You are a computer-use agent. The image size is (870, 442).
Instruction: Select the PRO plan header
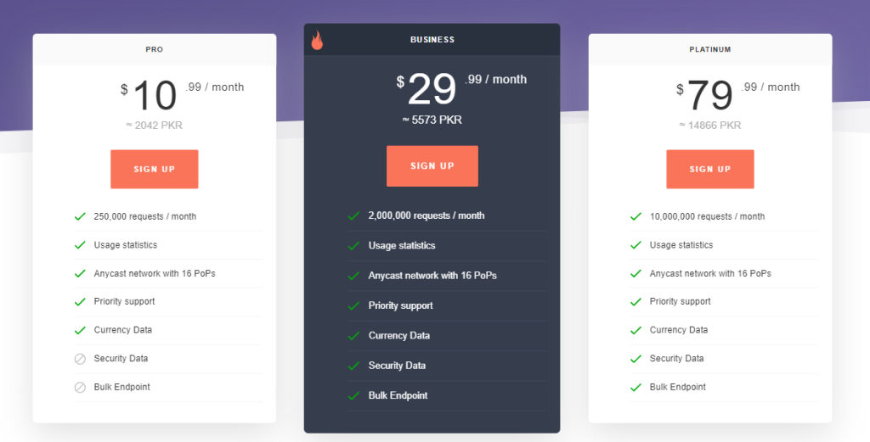[x=155, y=49]
